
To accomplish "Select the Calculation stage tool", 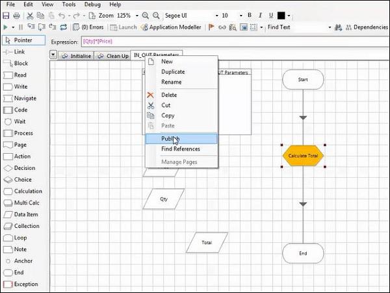I will point(23,191).
